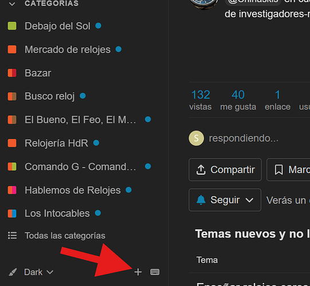Screen dimensions: 310x286
Task: Open the keyboard shortcuts icon
Action: point(155,272)
